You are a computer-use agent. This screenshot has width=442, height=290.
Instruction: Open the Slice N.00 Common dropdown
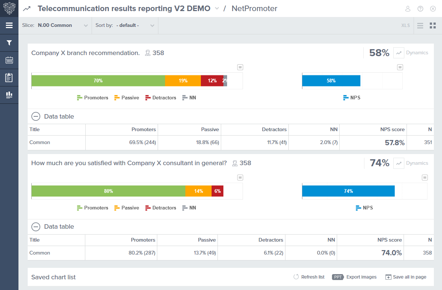point(55,25)
